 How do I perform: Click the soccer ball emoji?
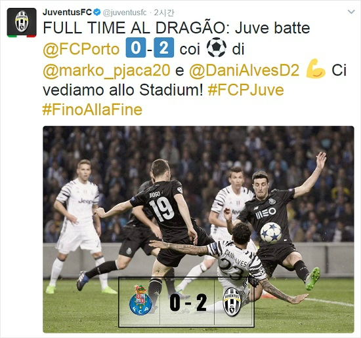click(x=217, y=47)
